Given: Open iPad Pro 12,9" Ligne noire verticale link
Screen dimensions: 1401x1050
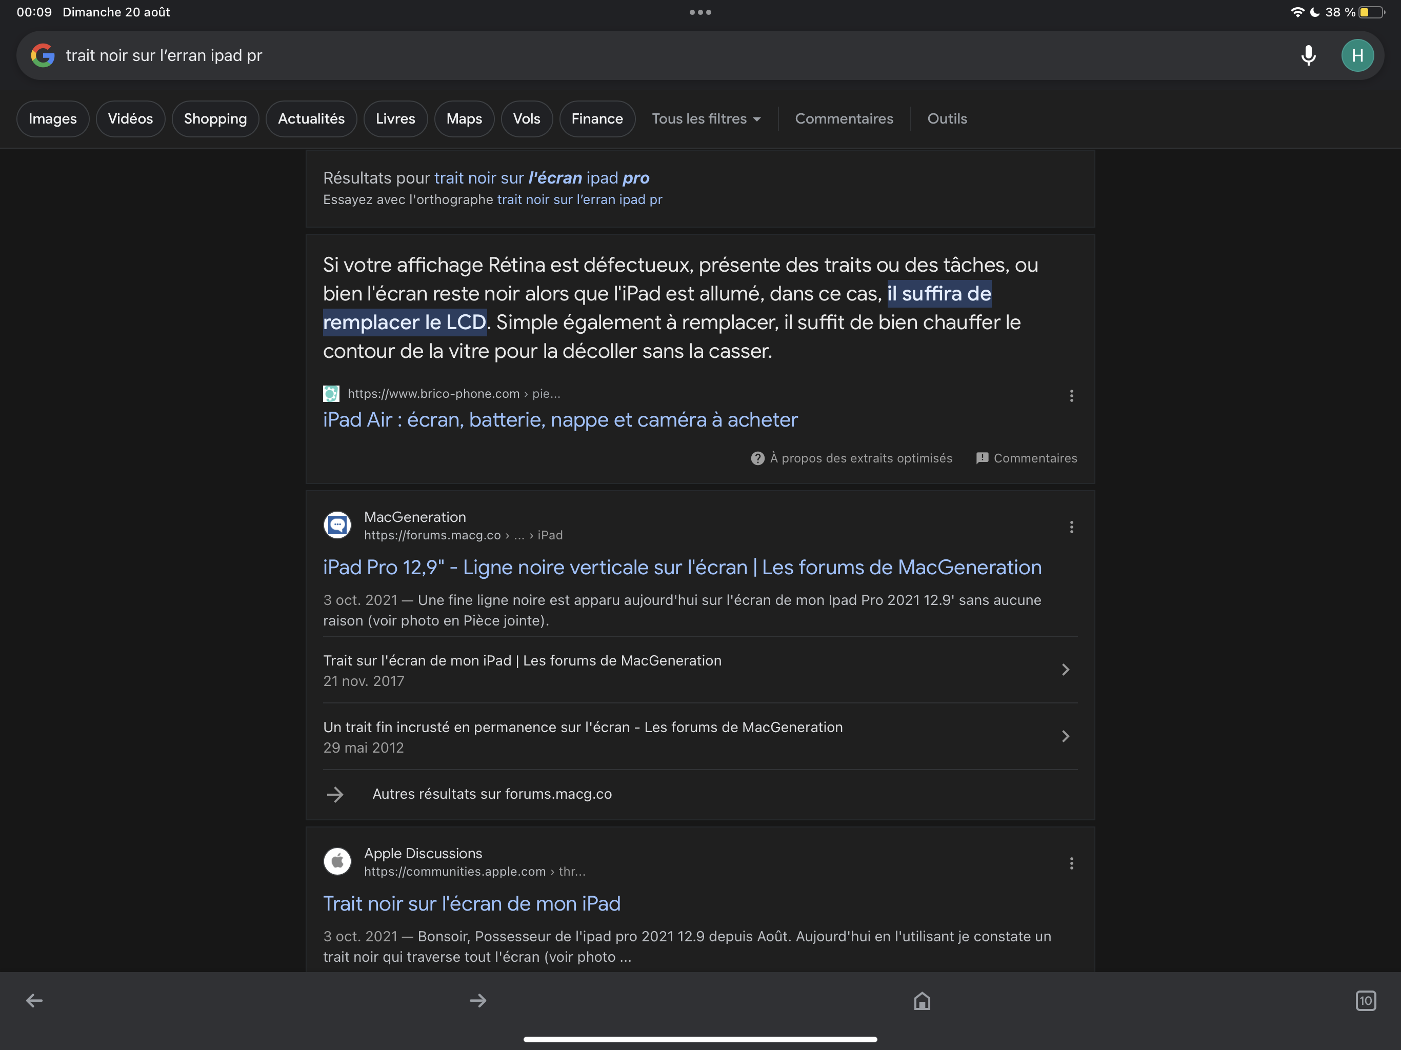Looking at the screenshot, I should coord(682,567).
